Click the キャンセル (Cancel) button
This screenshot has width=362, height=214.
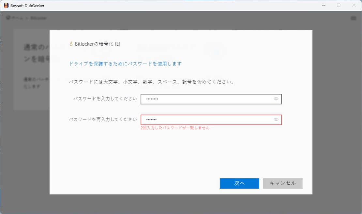tap(282, 183)
